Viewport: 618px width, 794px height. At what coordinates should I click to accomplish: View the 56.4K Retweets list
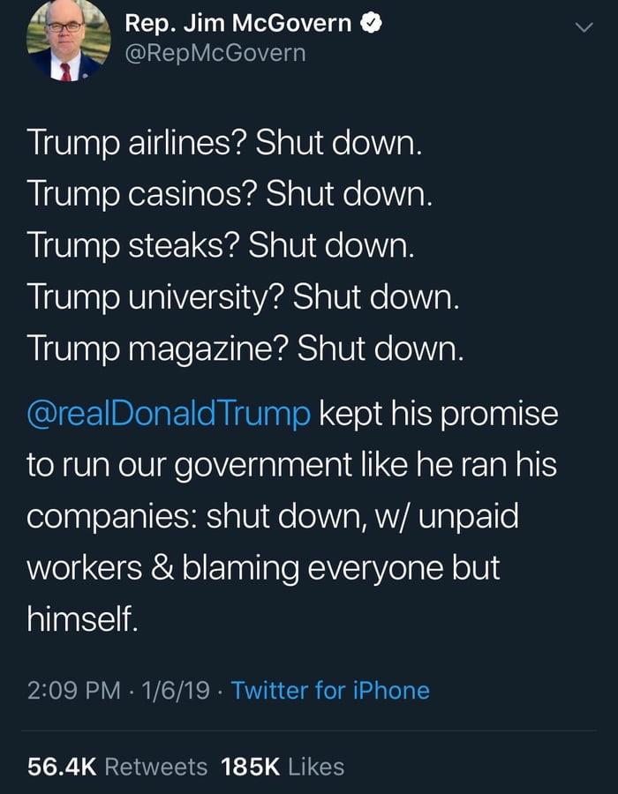[x=117, y=767]
